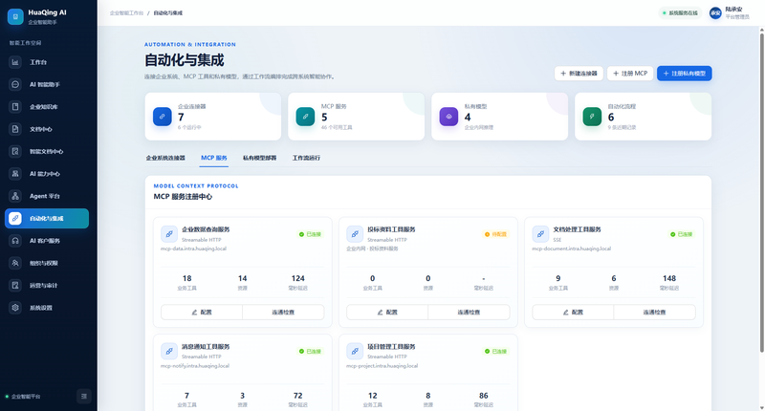Click the user avatar 陆承安 profile

pos(715,13)
